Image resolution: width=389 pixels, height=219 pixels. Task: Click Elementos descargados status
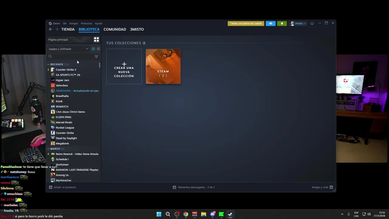[196, 187]
